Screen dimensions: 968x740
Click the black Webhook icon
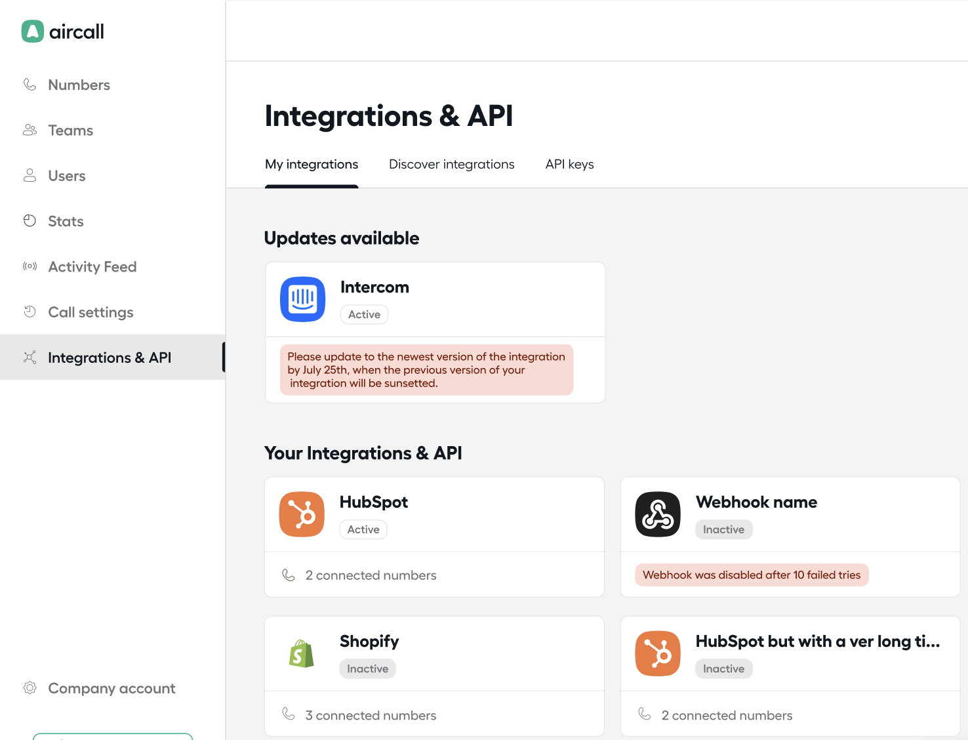pos(658,514)
